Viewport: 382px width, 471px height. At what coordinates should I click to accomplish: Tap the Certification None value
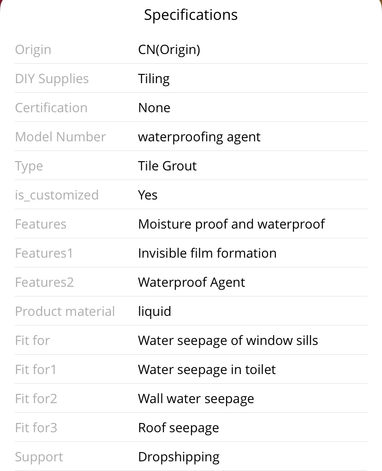pos(154,108)
